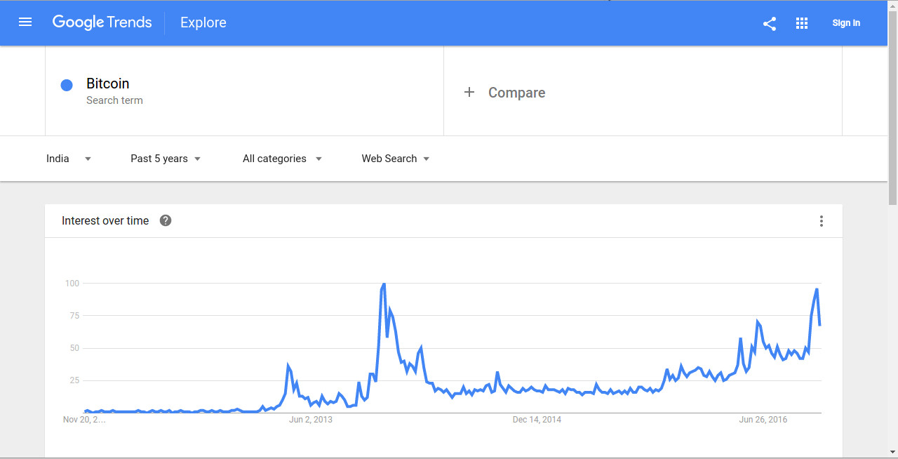Click the plus icon beside Compare

pyautogui.click(x=469, y=92)
